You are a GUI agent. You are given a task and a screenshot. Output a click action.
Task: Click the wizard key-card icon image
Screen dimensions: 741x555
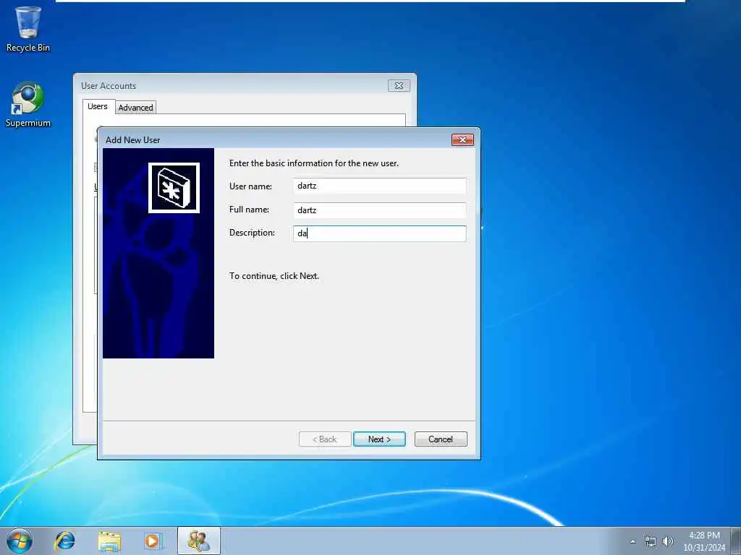(174, 188)
